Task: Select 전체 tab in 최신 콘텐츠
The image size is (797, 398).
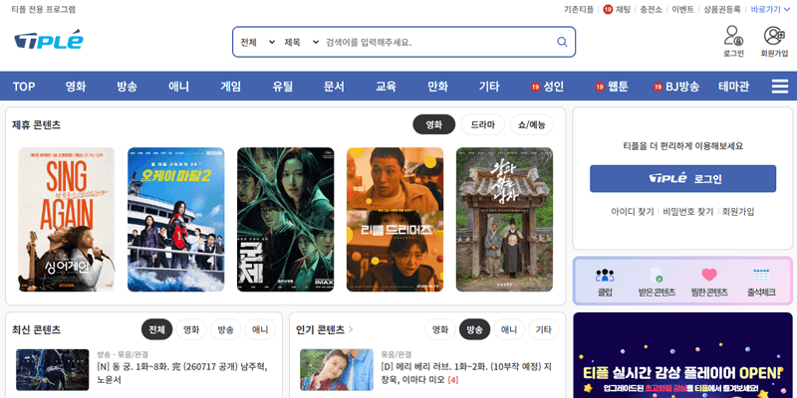Action: (x=156, y=329)
